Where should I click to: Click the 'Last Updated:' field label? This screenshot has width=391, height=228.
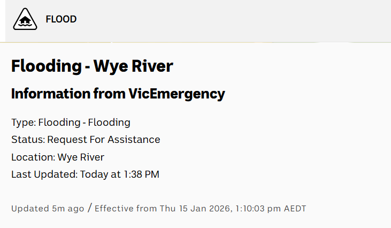point(44,174)
